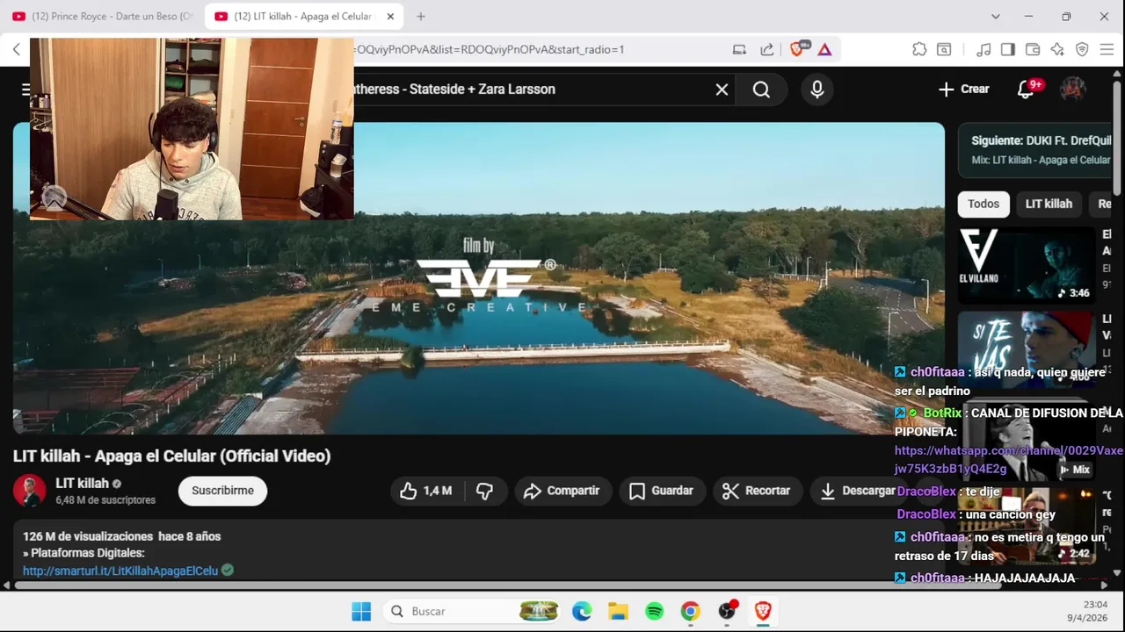Close the LIT killah browser tab
This screenshot has height=632, width=1125.
[x=390, y=17]
